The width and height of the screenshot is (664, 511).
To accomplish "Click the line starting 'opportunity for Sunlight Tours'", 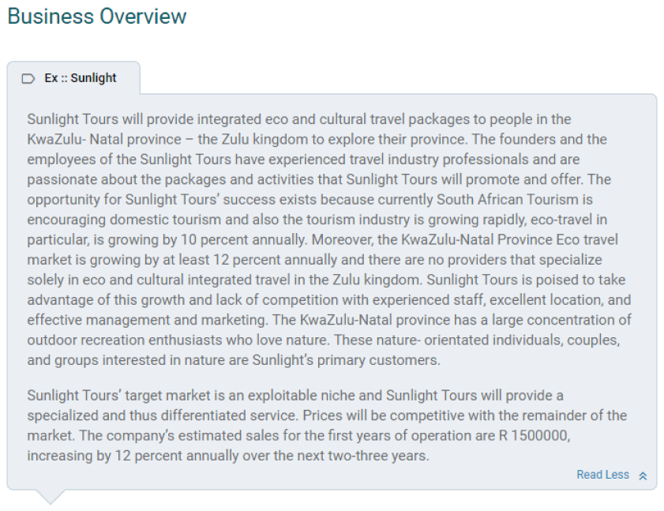I will coord(309,200).
